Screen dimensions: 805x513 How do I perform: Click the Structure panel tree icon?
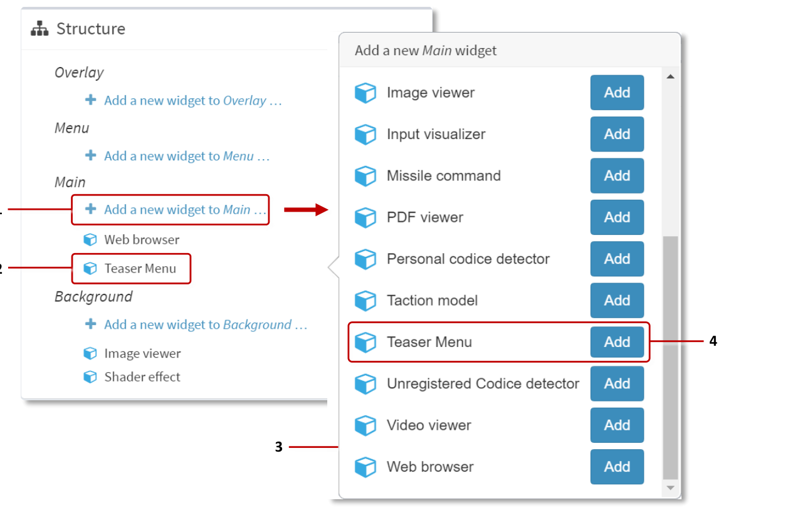click(39, 28)
